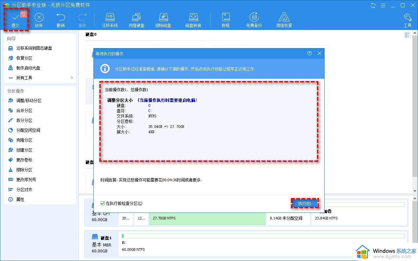
Task: Click the 重做 (Redo) toolbar icon
Action: click(82, 20)
